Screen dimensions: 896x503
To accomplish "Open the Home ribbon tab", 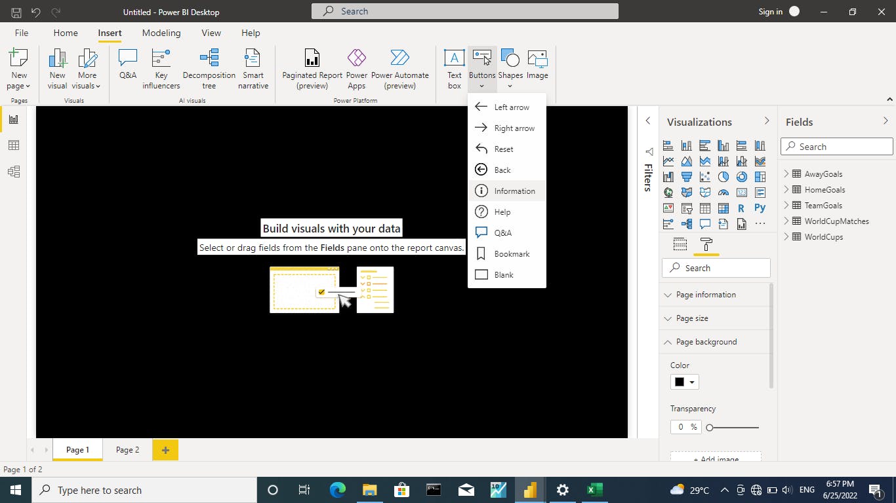I will point(66,33).
